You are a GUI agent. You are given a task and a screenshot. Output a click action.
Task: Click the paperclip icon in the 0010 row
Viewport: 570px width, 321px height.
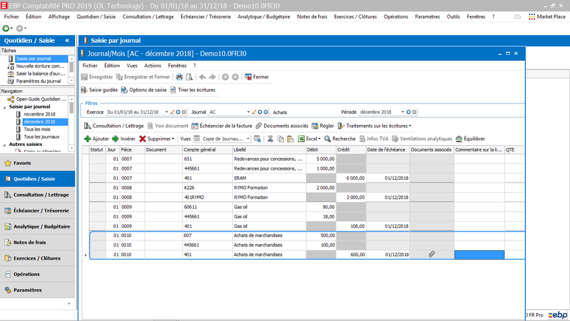click(432, 254)
